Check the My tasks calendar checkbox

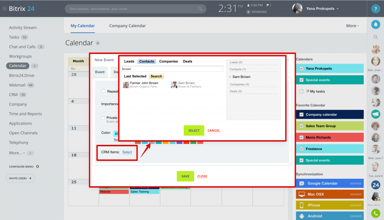(x=301, y=91)
